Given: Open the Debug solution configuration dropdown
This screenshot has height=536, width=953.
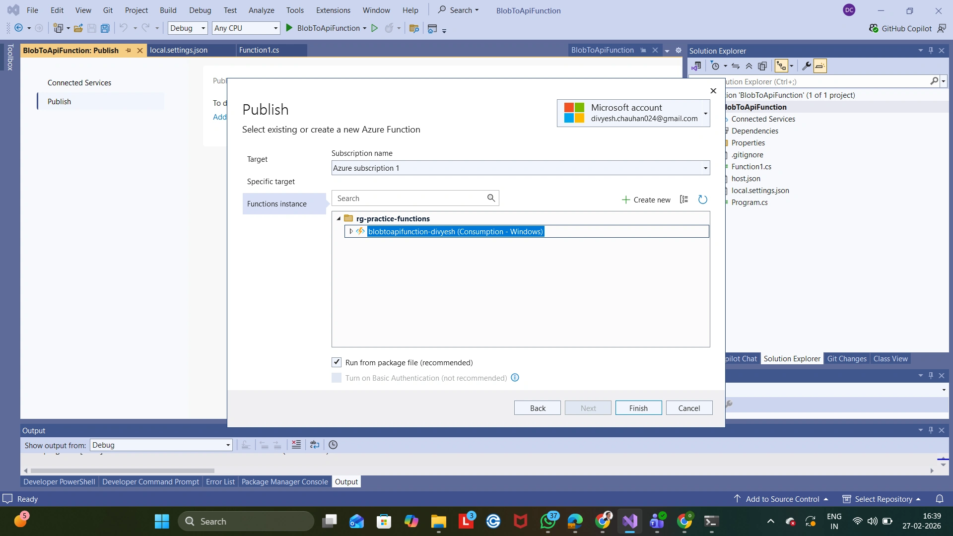Looking at the screenshot, I should tap(188, 28).
